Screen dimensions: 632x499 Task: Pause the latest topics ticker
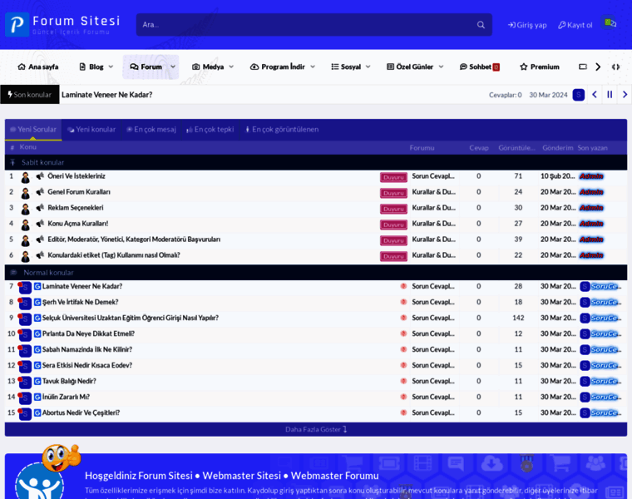(610, 95)
